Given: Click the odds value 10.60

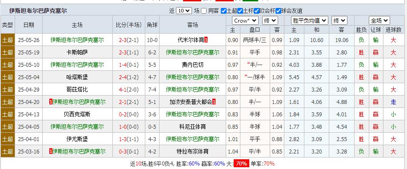Looking at the screenshot, I should [x=316, y=40].
